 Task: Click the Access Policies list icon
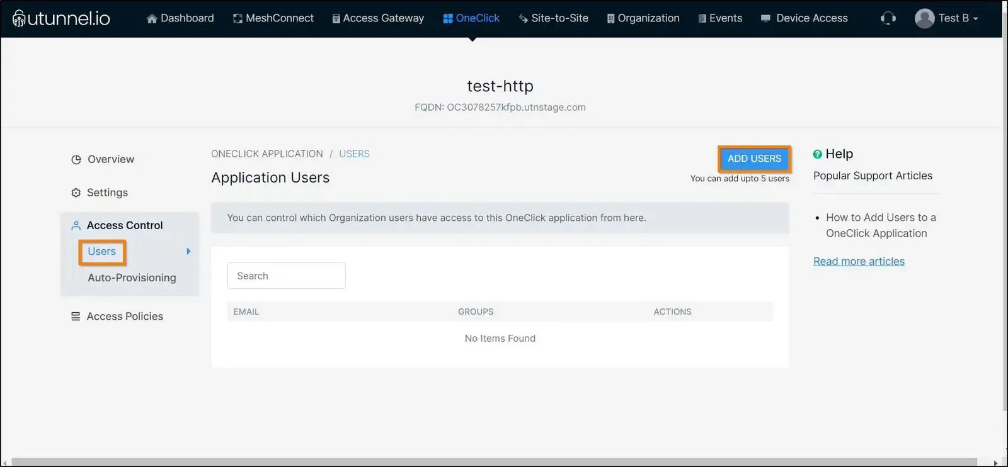coord(76,317)
